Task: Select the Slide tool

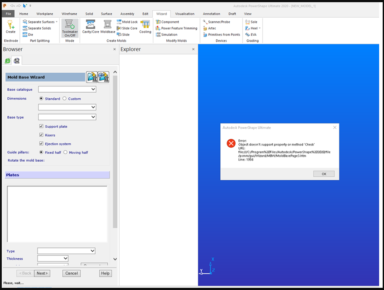Action: (x=123, y=34)
